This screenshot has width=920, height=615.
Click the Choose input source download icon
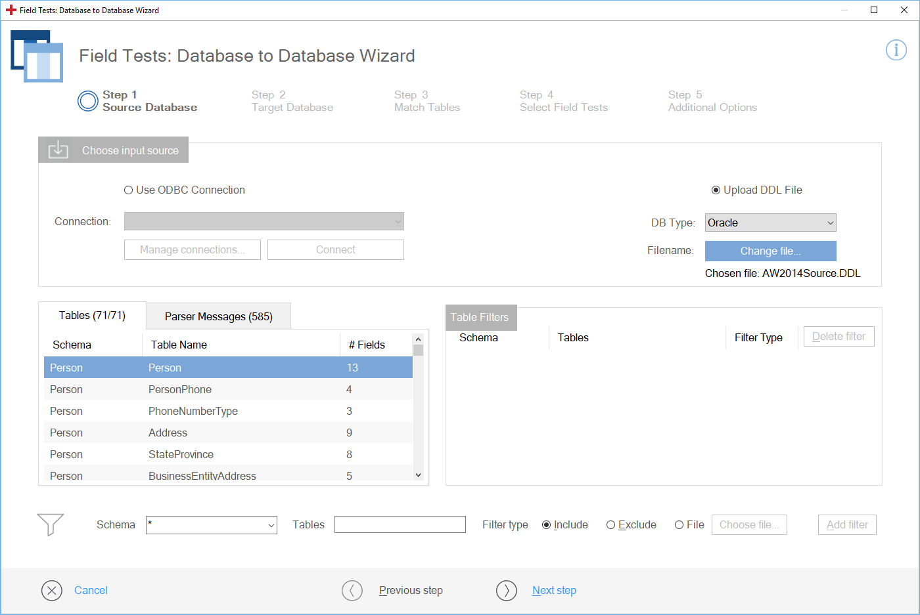58,150
